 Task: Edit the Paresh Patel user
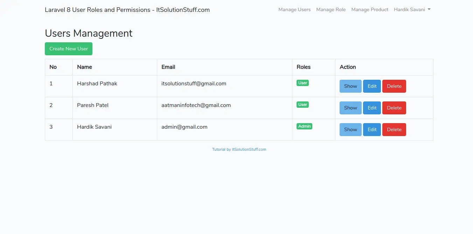(372, 108)
